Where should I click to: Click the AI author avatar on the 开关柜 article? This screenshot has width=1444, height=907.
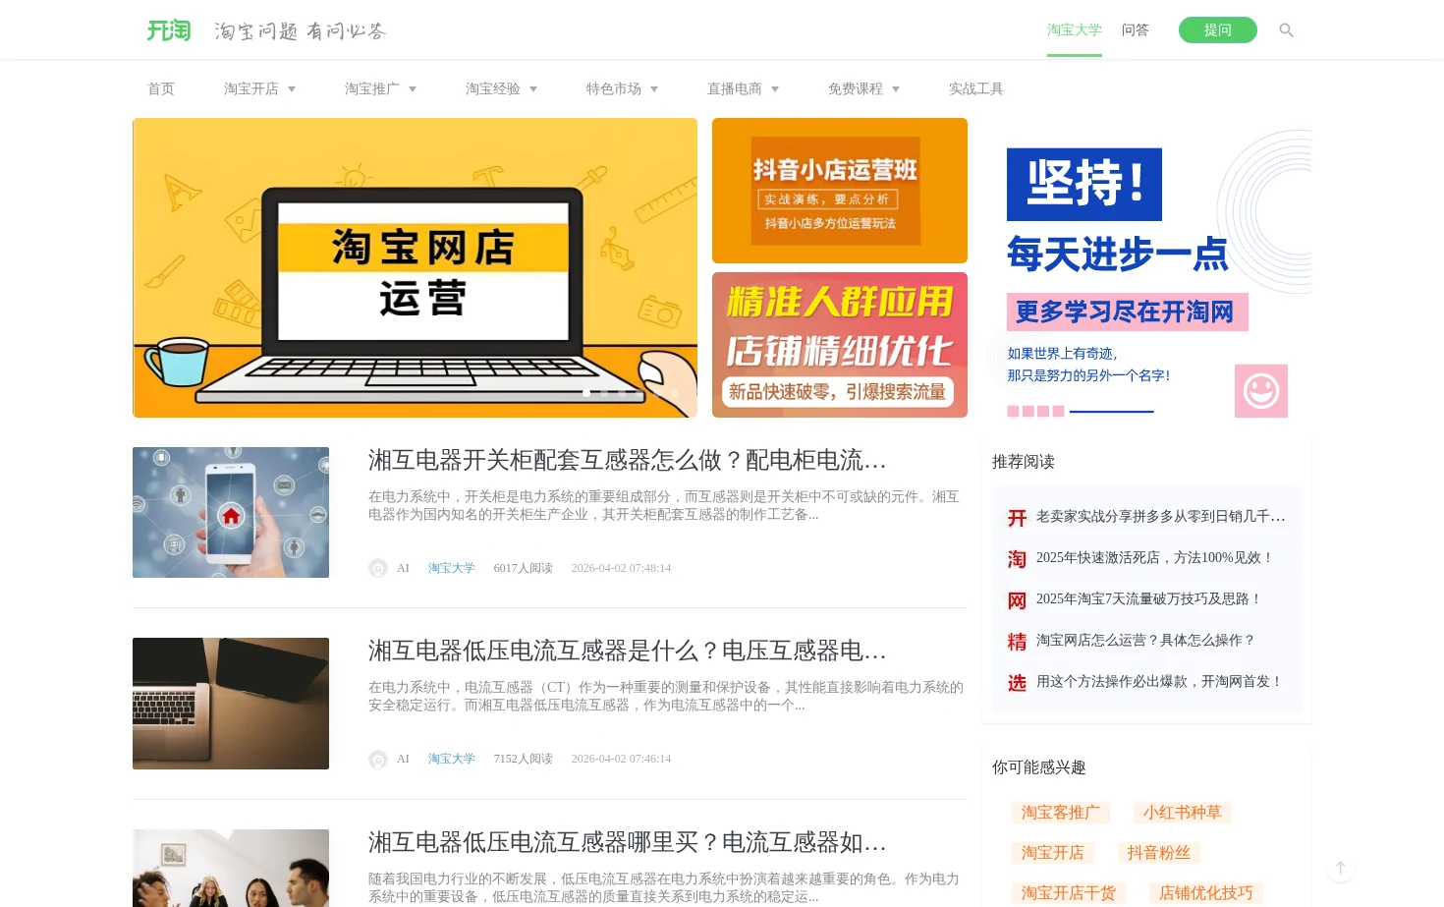tap(378, 568)
